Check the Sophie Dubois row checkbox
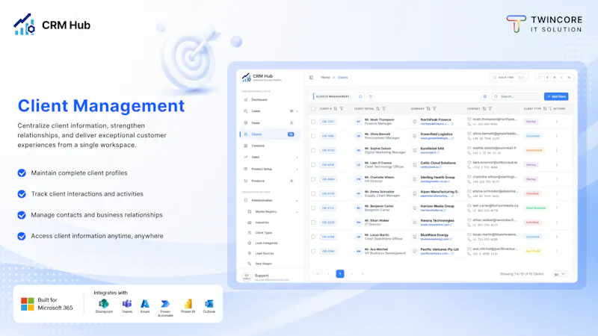598x336 pixels. (x=313, y=151)
